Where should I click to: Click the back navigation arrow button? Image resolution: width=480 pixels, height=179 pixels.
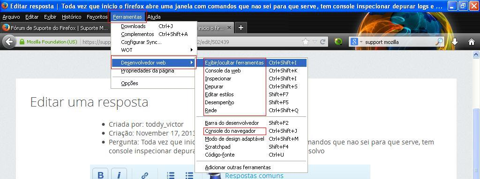click(9, 42)
